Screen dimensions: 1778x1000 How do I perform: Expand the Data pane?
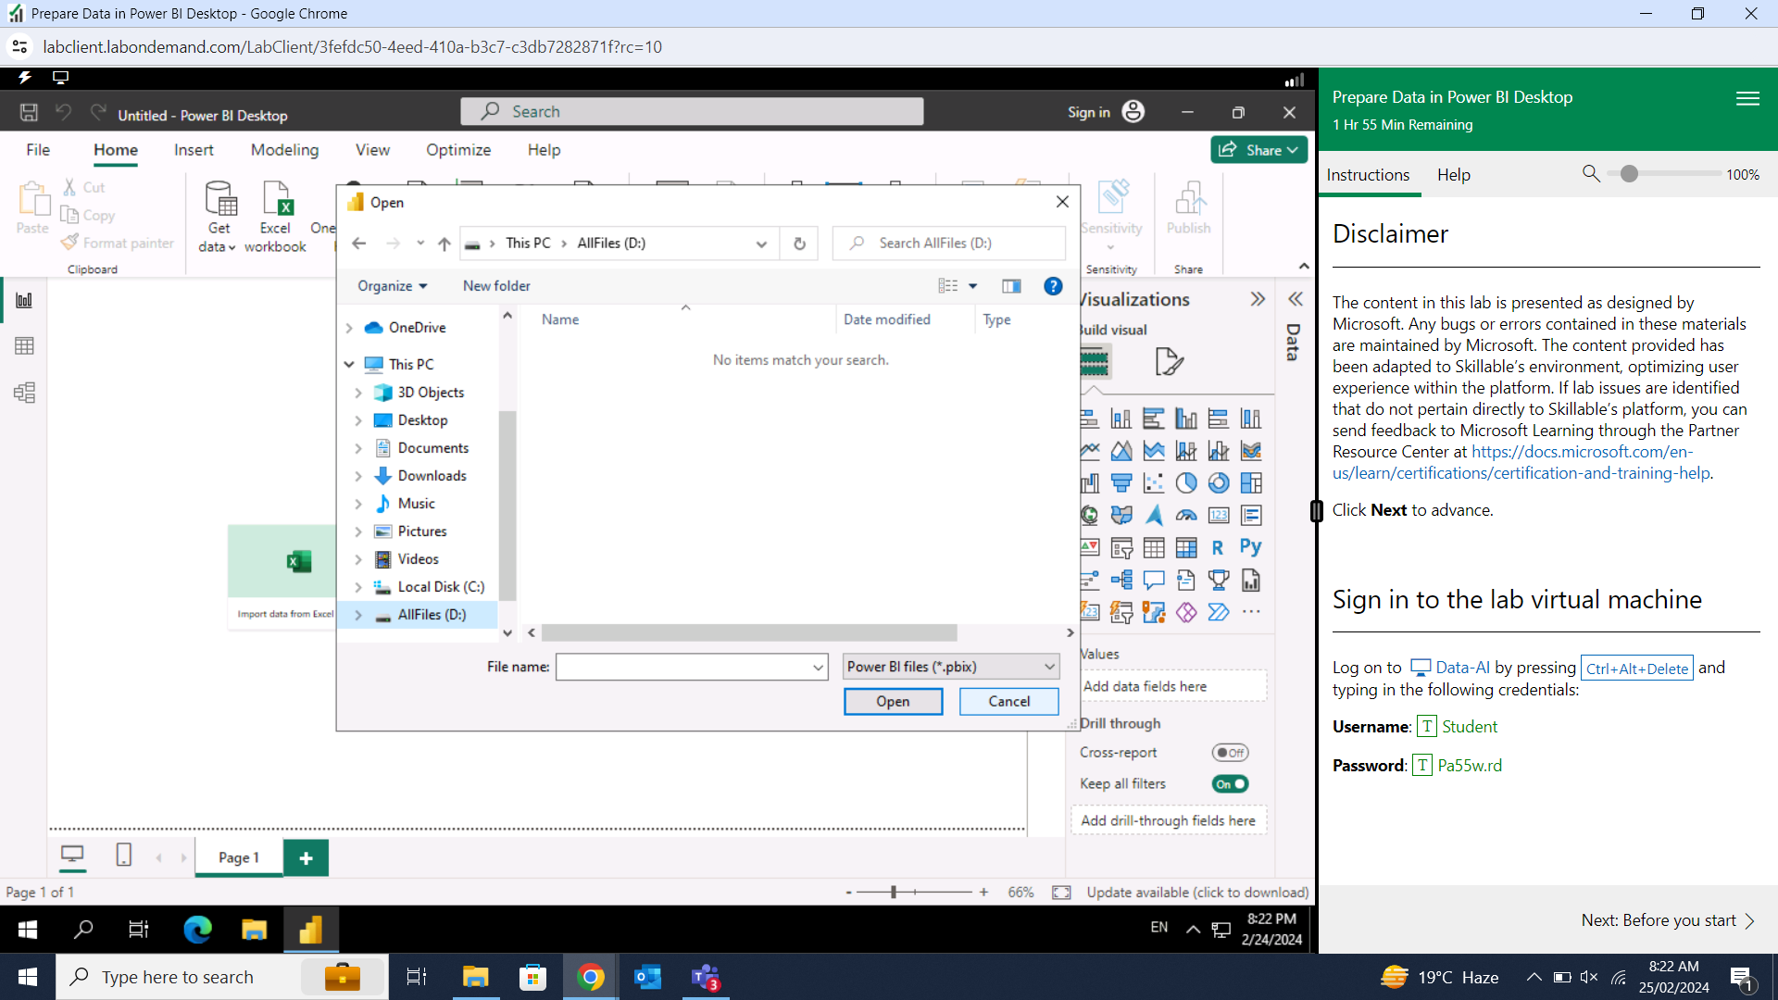point(1296,299)
